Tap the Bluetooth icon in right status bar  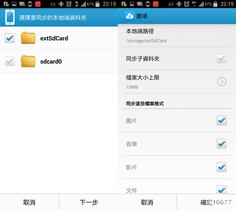[179, 4]
